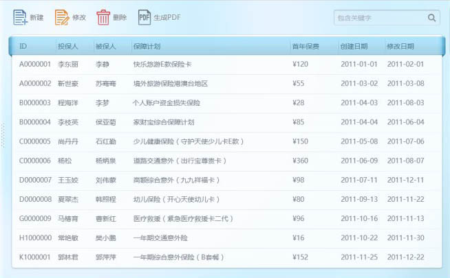Click plan 高额综合意外（九九祥福卡）

tap(176, 180)
